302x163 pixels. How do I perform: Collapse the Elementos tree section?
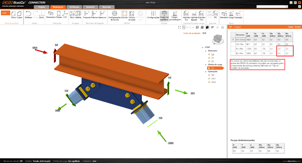pyautogui.click(x=206, y=51)
